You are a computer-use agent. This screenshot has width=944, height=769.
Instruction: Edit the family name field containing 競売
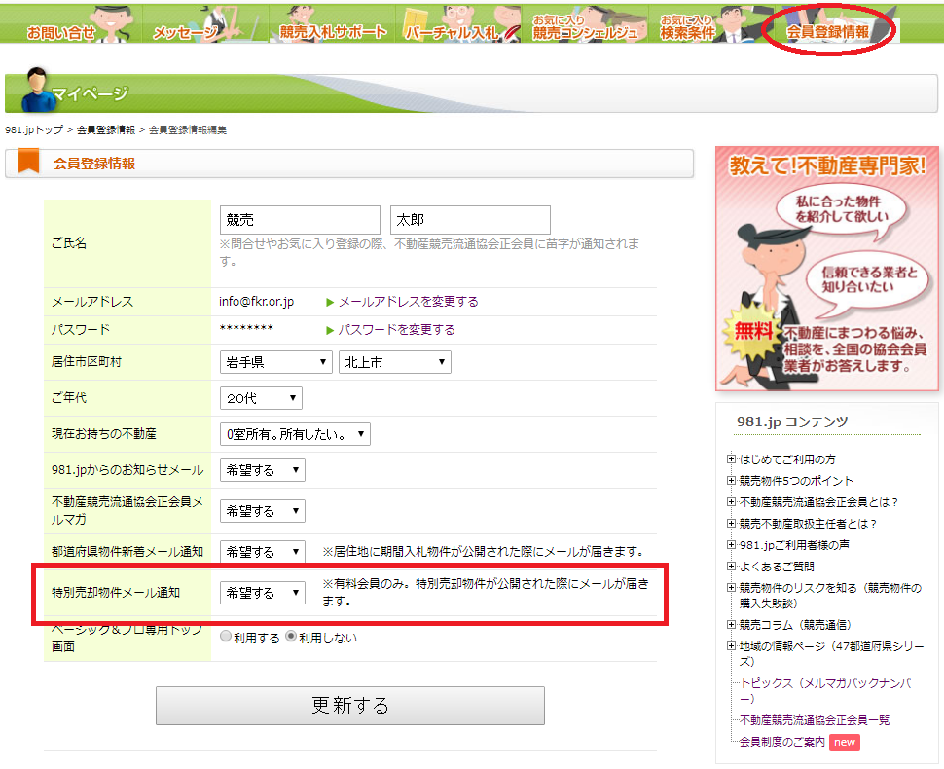pyautogui.click(x=300, y=220)
